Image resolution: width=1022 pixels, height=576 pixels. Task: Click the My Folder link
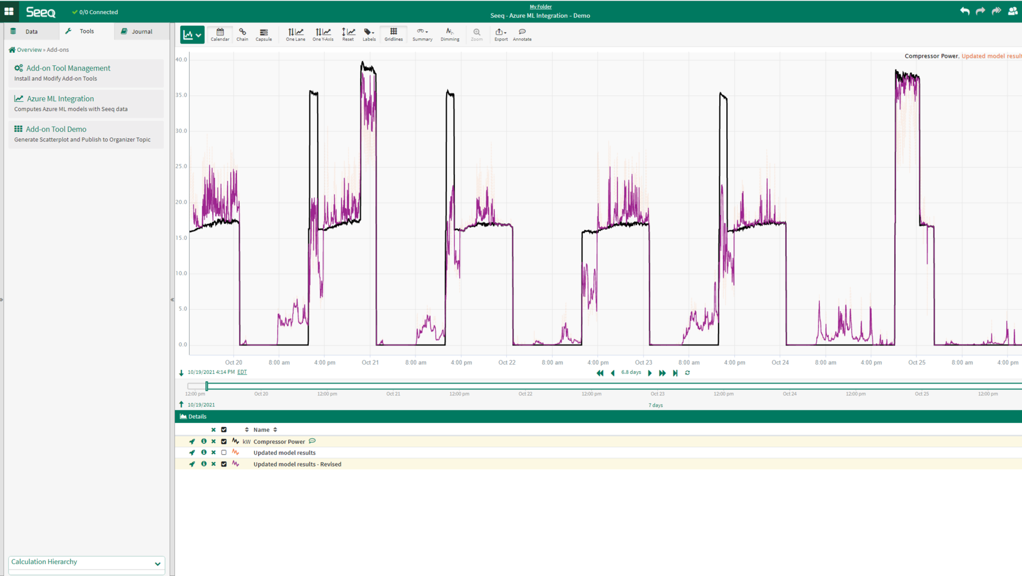click(540, 6)
